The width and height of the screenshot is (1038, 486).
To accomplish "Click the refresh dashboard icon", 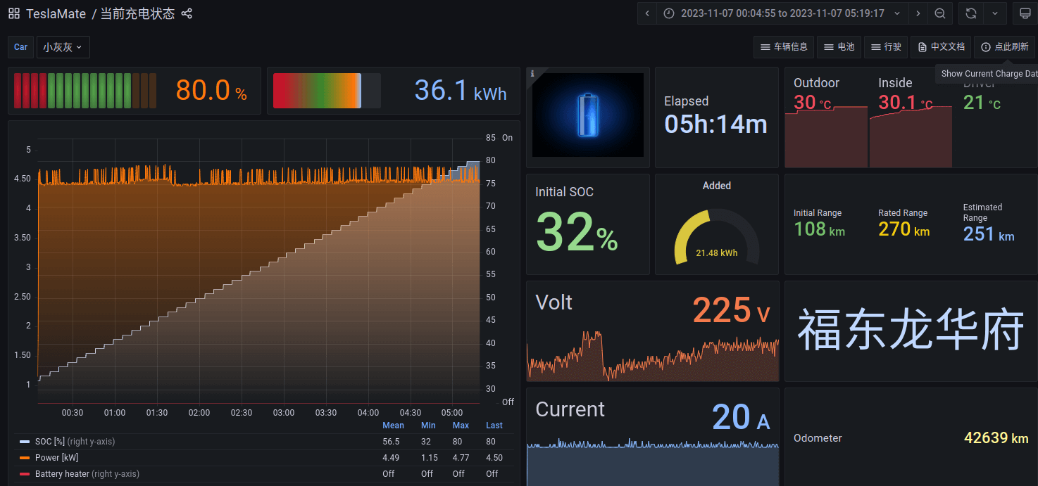I will [x=970, y=13].
